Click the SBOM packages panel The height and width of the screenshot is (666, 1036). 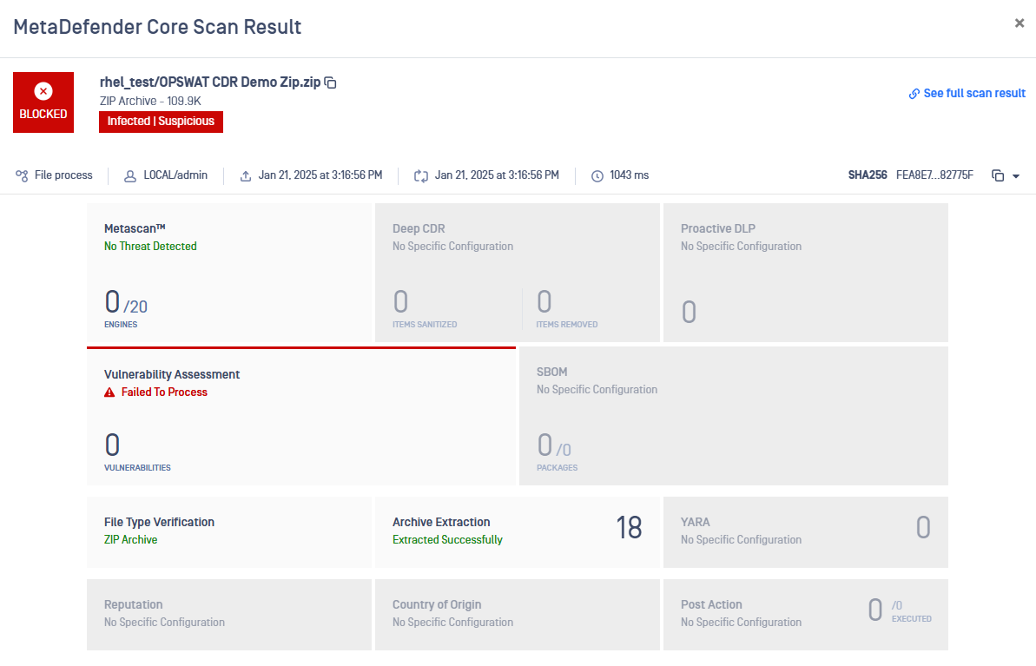[x=733, y=416]
